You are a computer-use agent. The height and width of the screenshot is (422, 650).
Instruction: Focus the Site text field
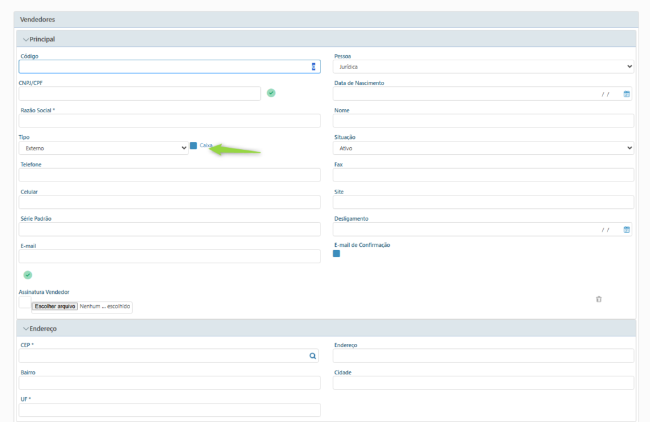(483, 202)
